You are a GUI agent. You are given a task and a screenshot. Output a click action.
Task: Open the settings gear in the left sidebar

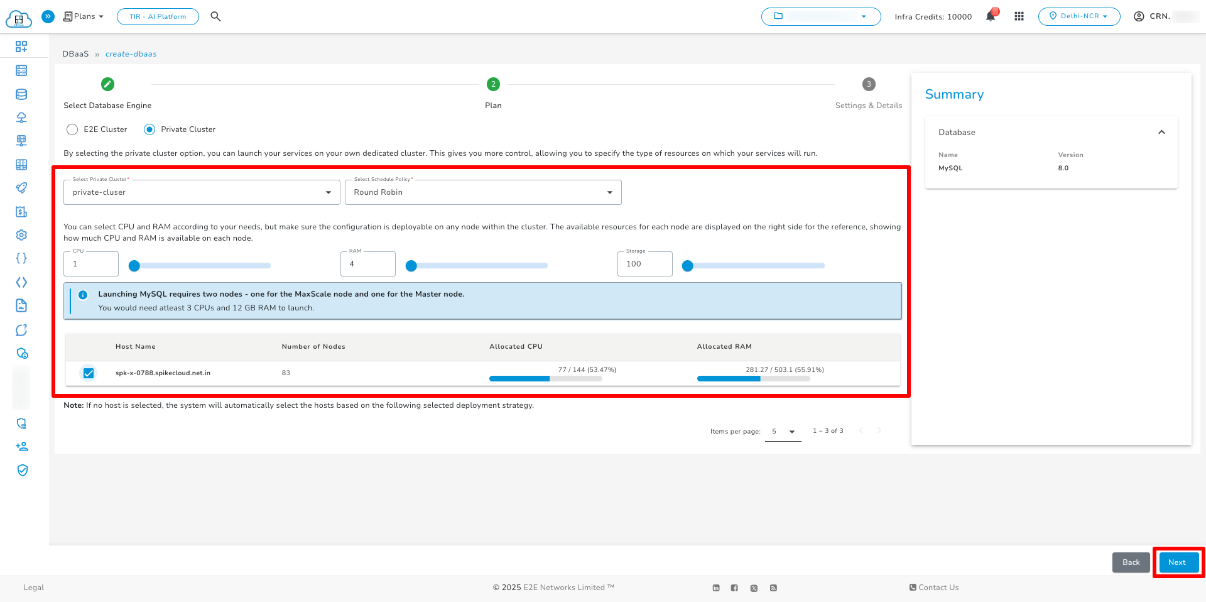(x=21, y=234)
